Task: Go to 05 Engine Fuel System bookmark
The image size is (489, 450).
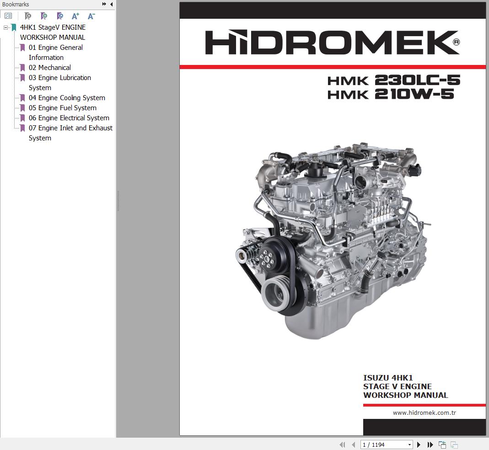Action: tap(62, 108)
